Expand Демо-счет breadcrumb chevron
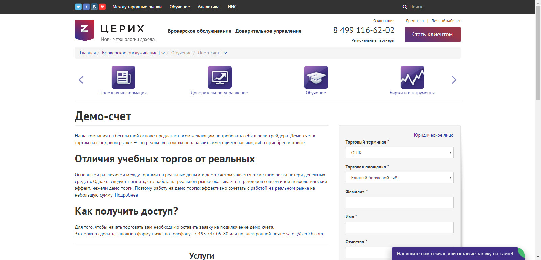The height and width of the screenshot is (260, 541). pos(225,53)
